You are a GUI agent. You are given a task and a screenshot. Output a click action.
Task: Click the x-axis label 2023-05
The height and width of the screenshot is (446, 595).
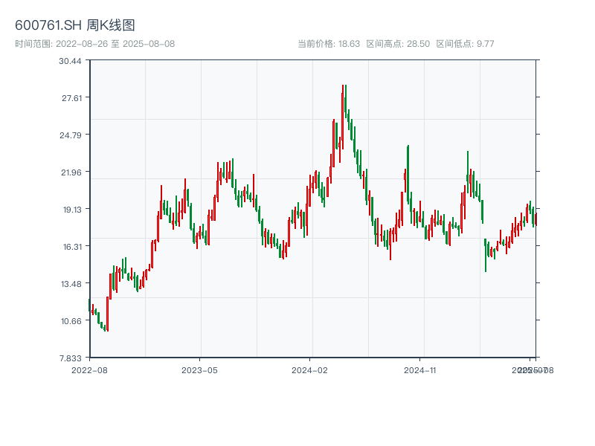pos(199,370)
